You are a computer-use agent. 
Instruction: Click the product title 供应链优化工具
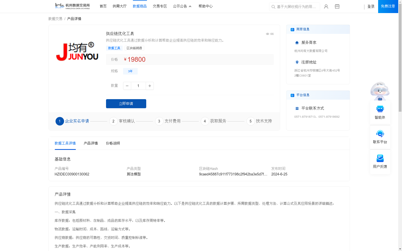(x=120, y=34)
